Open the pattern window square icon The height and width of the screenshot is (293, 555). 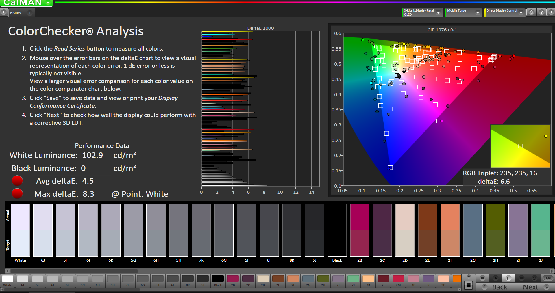pyautogui.click(x=469, y=285)
